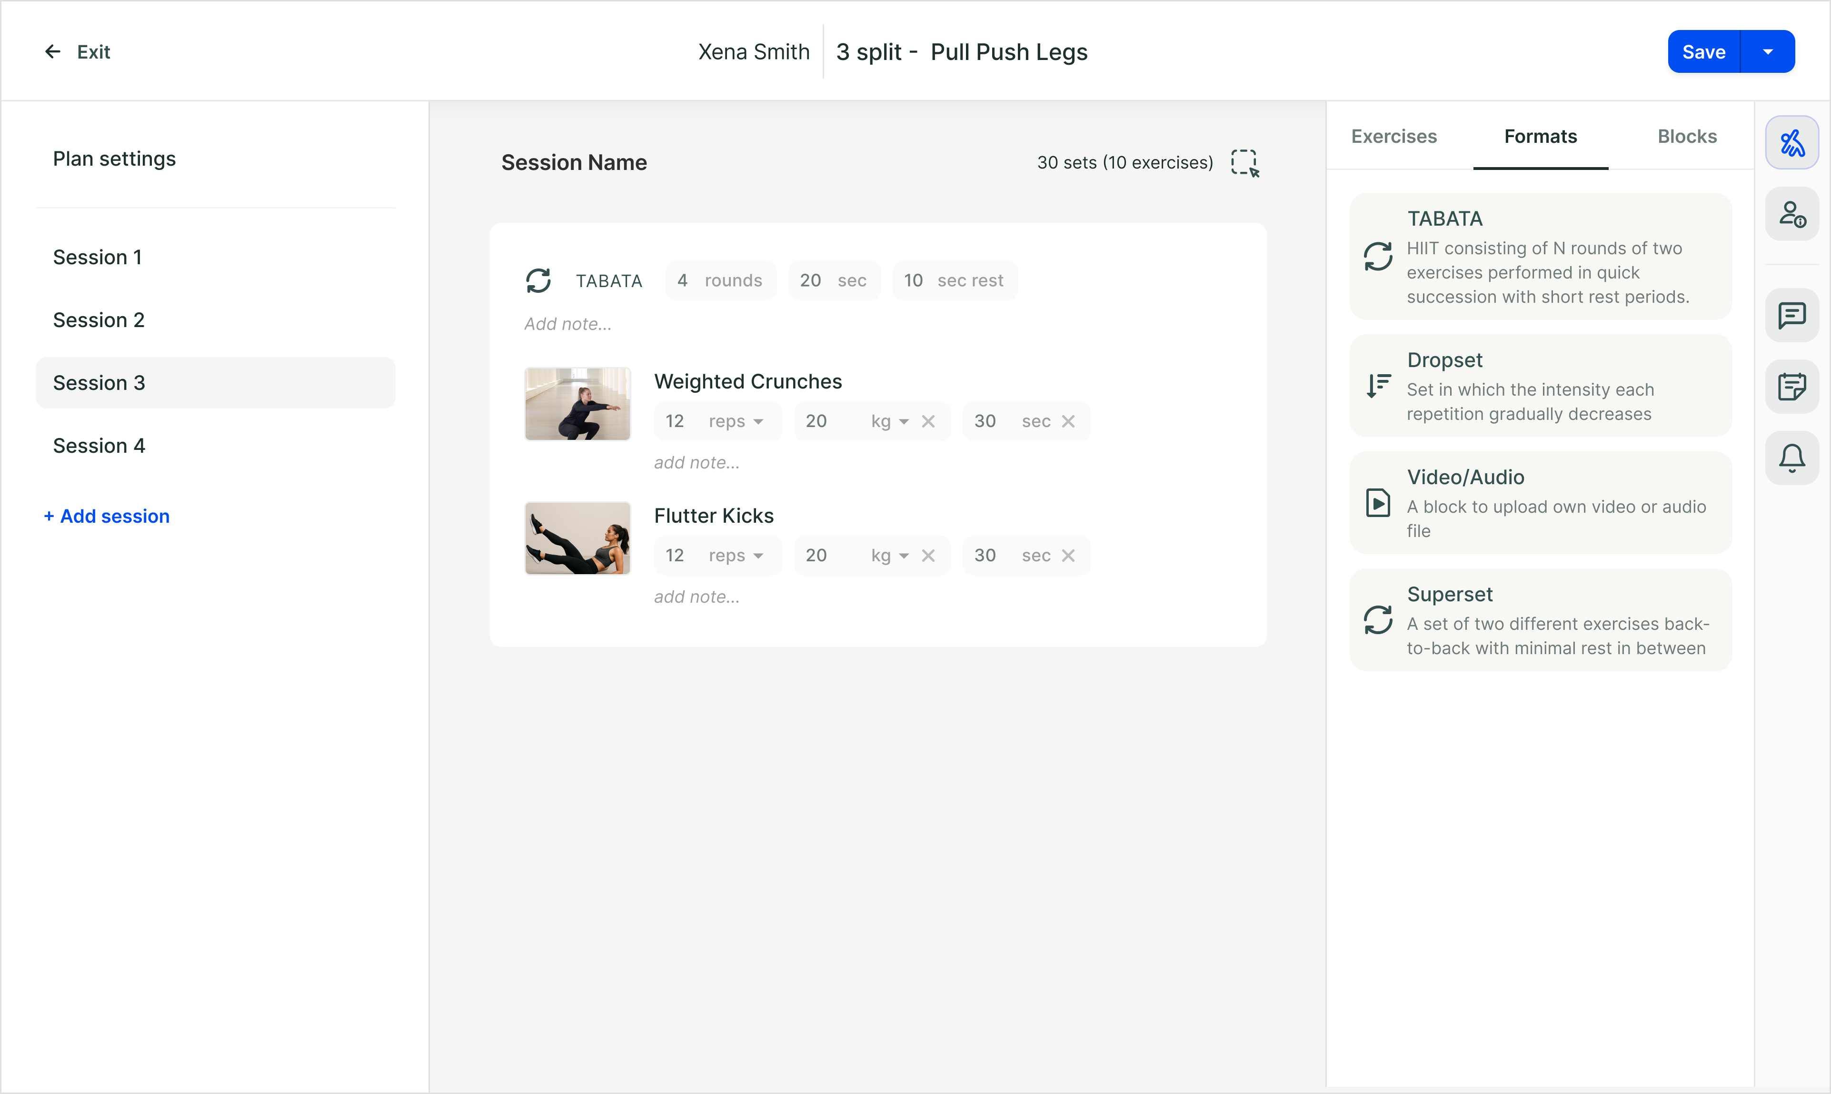Screen dimensions: 1831x1094
Task: Click the 30 sets (10 exercises) summary
Action: coord(1125,163)
